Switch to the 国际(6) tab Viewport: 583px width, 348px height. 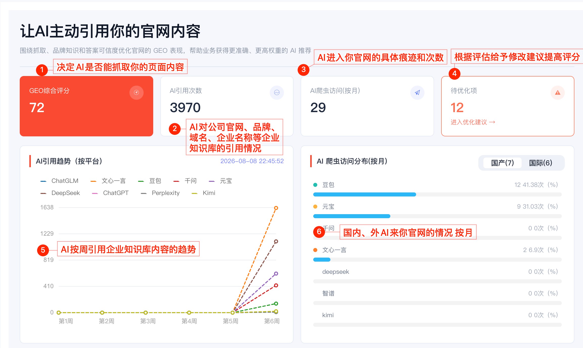coord(541,163)
